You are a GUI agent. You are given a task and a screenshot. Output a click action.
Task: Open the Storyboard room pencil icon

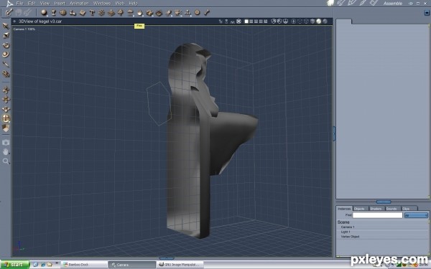coord(352,3)
